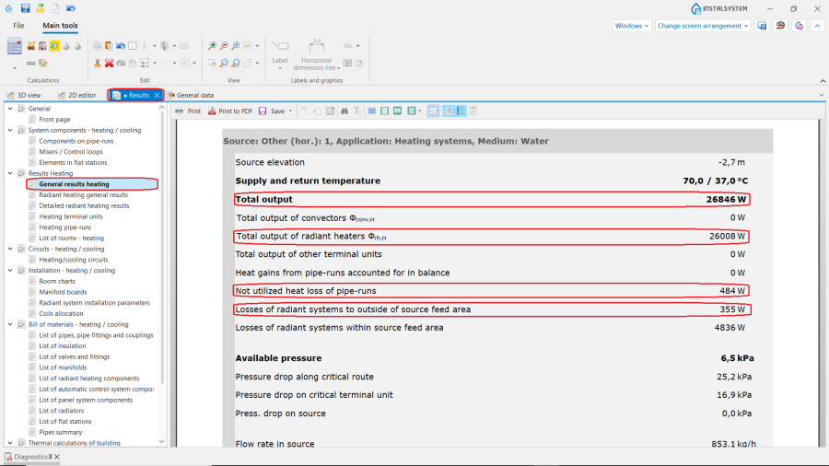
Task: Click the brown stamp icon in the top right
Action: (780, 26)
